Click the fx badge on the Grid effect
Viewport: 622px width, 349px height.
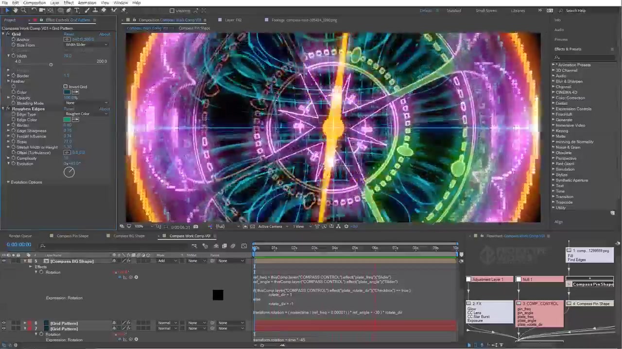(x=8, y=34)
